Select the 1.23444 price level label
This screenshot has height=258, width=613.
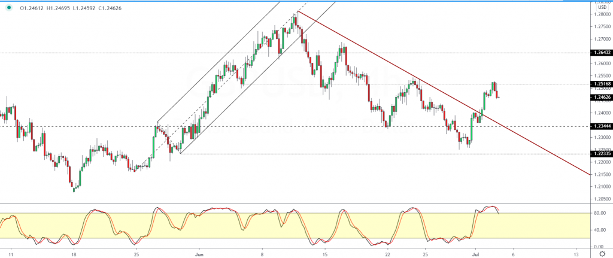pyautogui.click(x=602, y=126)
